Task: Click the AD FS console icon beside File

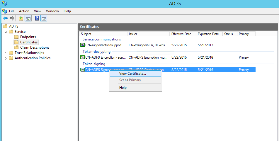Action: coord(4,11)
